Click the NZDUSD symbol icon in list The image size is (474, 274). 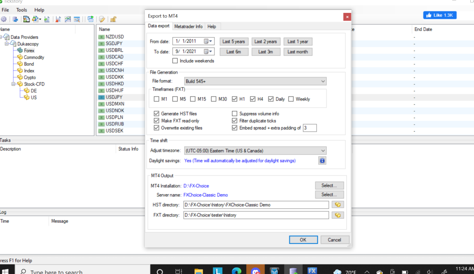(101, 37)
